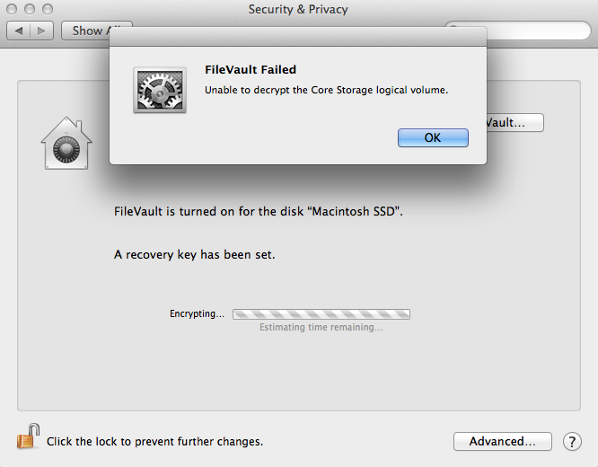Screen dimensions: 598x467
Task: Click the "Security & Privacy" window title
Action: point(298,10)
